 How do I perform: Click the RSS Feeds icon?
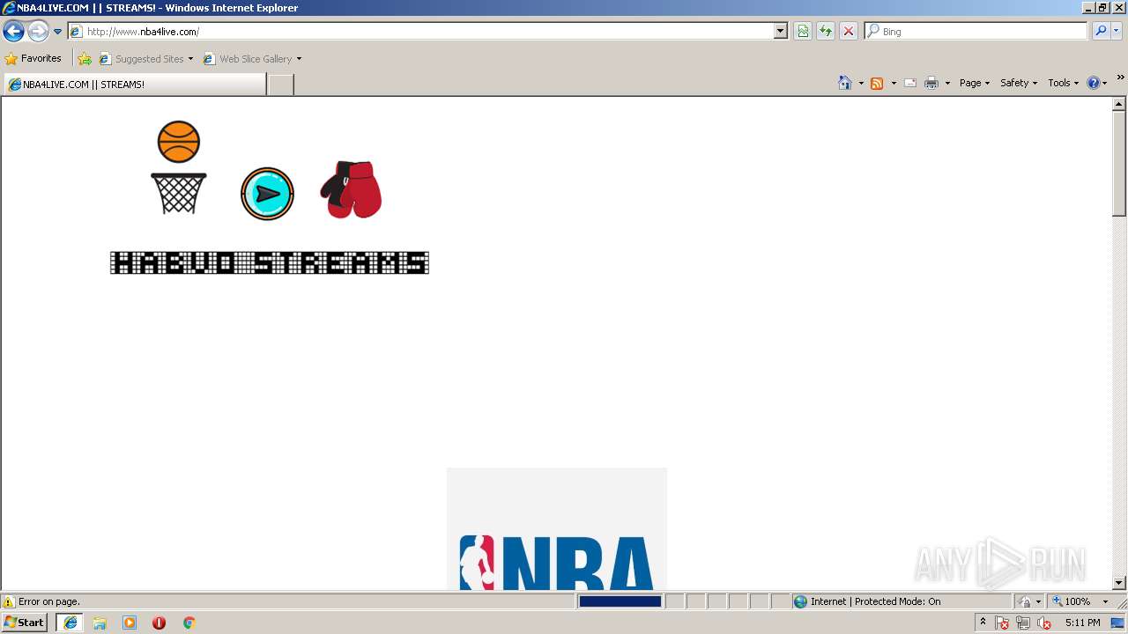877,83
